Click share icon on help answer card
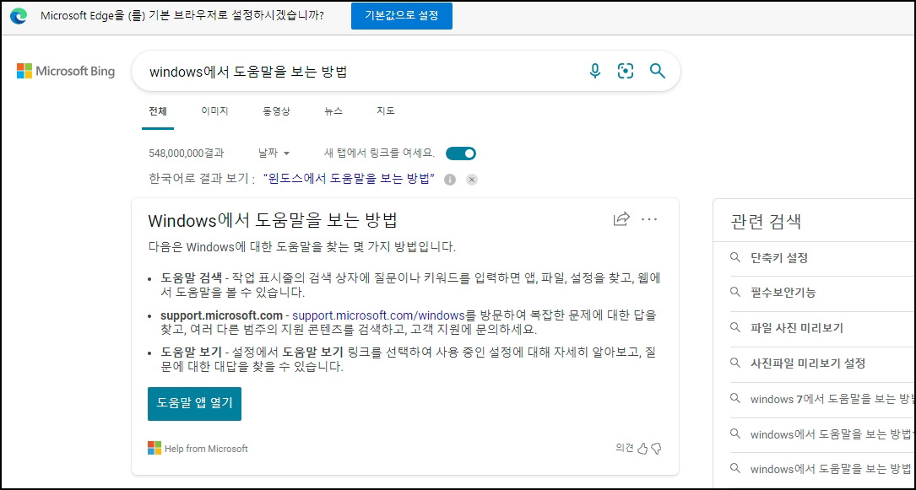916x490 pixels. tap(621, 218)
